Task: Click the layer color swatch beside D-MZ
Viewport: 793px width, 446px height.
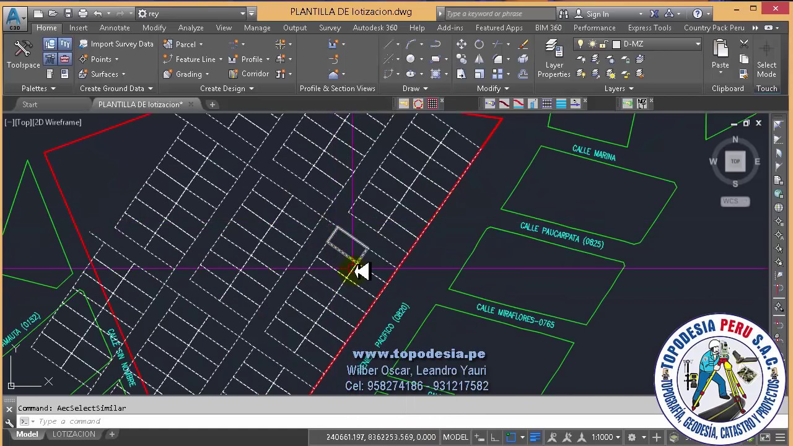Action: coord(616,44)
